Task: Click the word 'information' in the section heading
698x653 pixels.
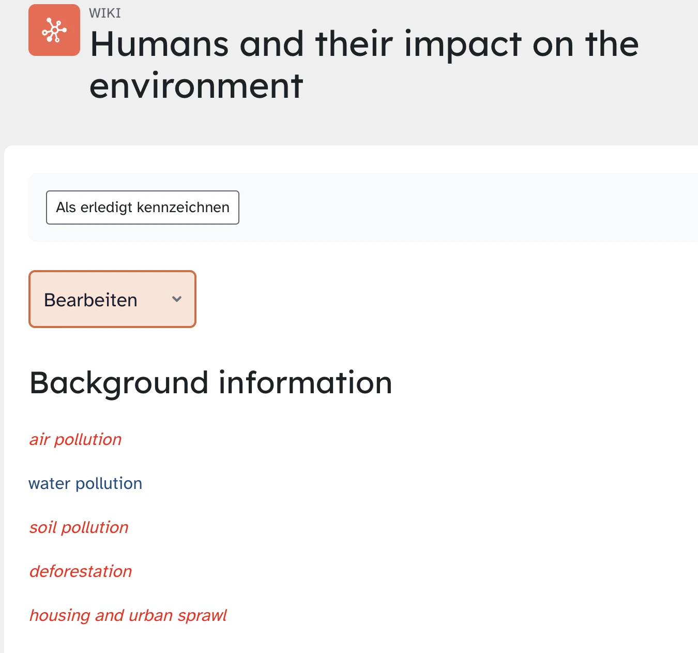Action: [x=305, y=383]
